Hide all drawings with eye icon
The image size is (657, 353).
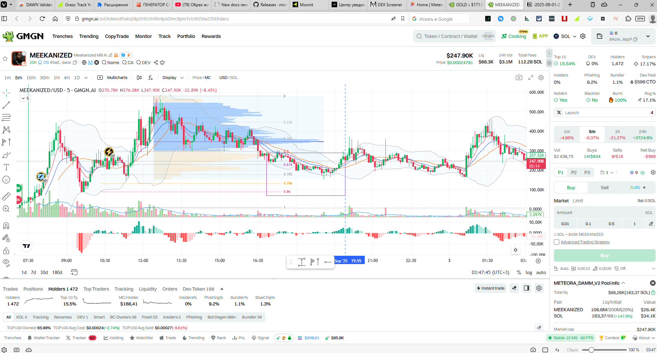coord(6,263)
